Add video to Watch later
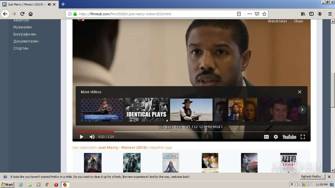The height and width of the screenshot is (188, 335). 277,21
